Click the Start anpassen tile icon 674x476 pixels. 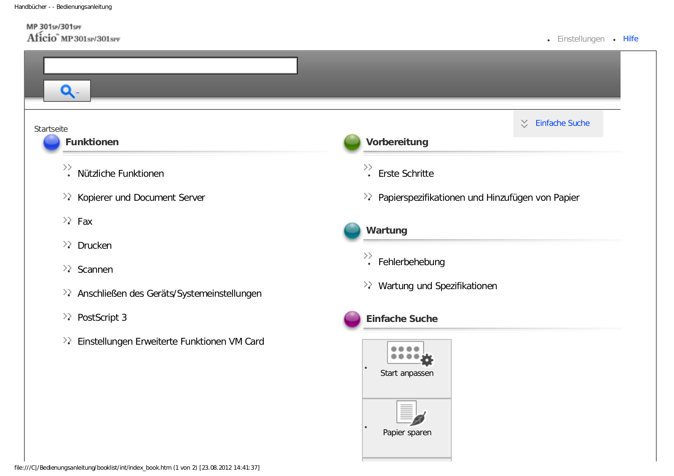coord(410,353)
